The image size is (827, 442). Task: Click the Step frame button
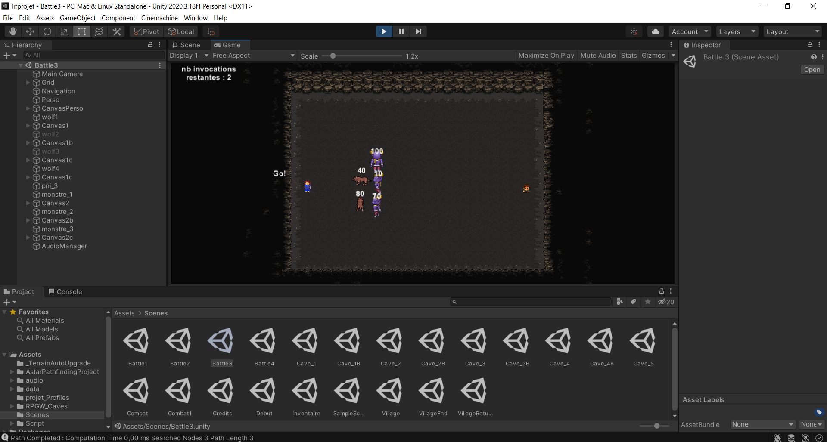coord(419,31)
